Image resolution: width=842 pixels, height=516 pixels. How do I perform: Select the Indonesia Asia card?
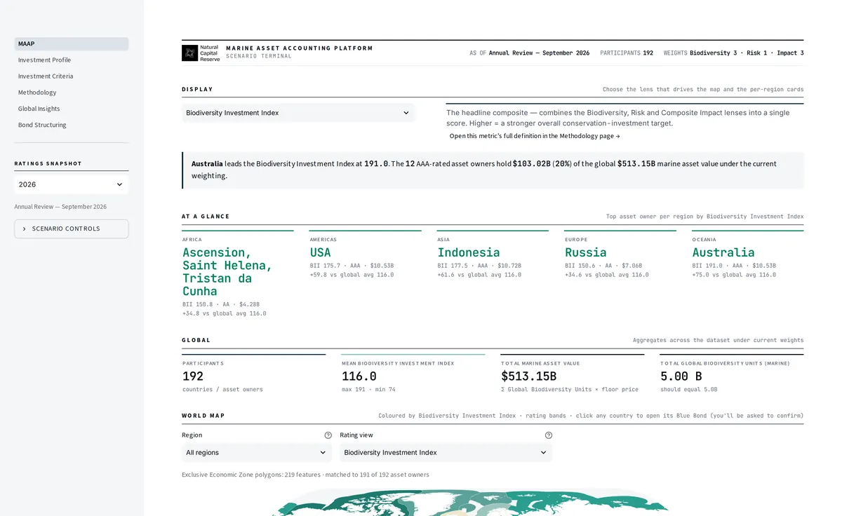coord(493,256)
